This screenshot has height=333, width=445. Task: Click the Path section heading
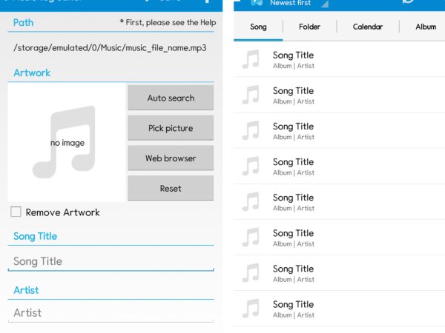pos(23,23)
